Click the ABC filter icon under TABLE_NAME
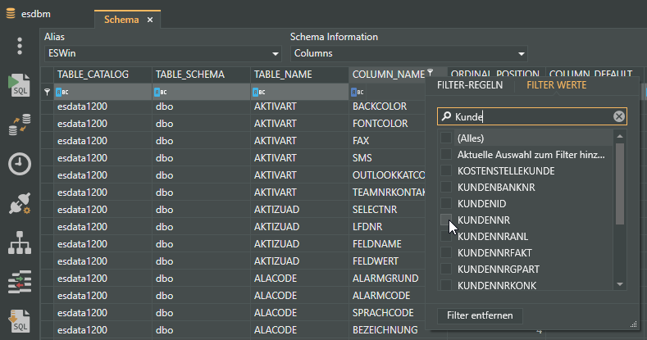Viewport: 647px width, 340px height. click(x=258, y=92)
